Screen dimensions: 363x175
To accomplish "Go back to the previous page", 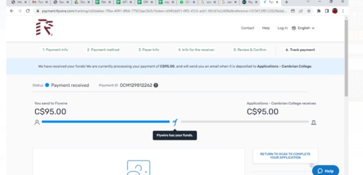I will coord(12,11).
